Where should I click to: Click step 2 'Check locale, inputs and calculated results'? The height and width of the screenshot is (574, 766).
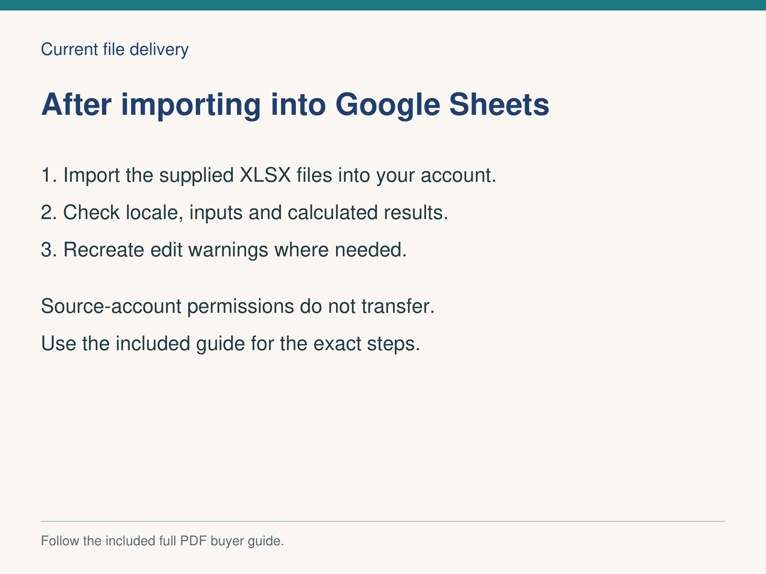point(245,212)
